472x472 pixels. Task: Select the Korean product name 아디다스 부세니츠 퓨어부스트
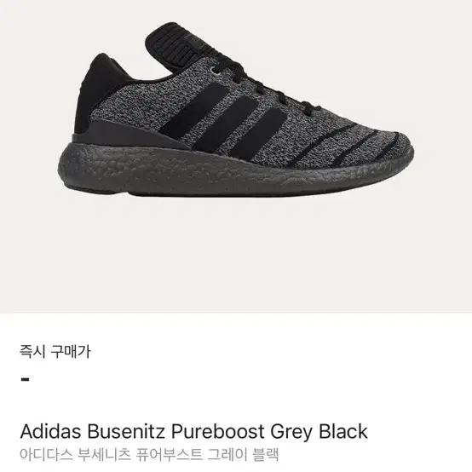tap(111, 455)
